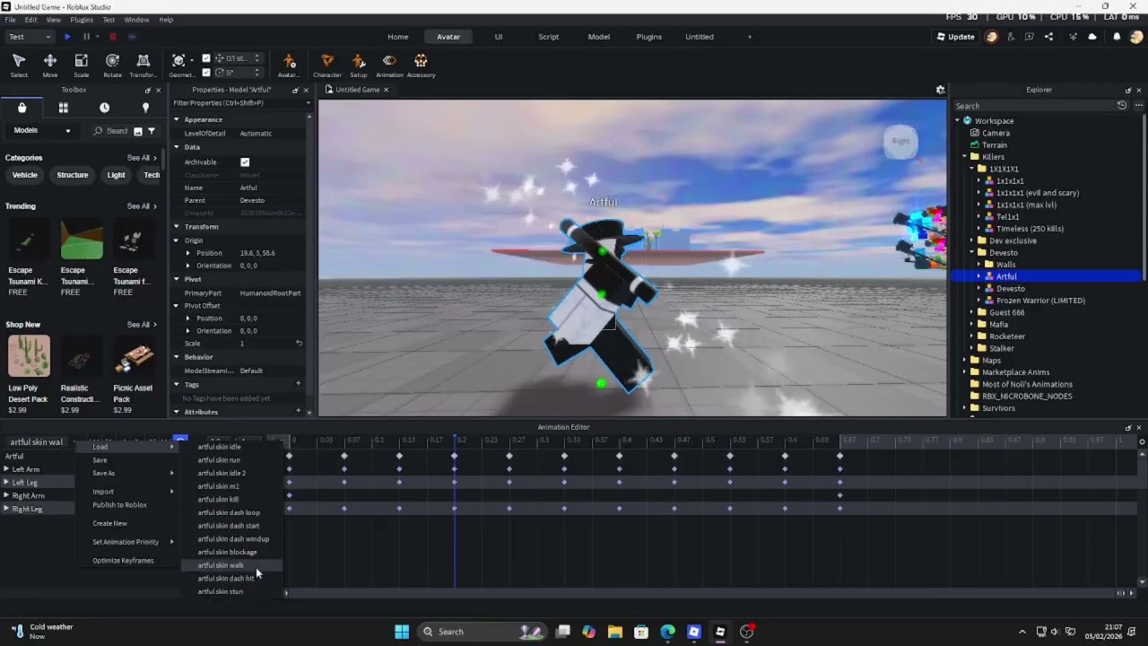Expand the Maps folder in Explorer
This screenshot has height=646, width=1148.
pyautogui.click(x=965, y=361)
